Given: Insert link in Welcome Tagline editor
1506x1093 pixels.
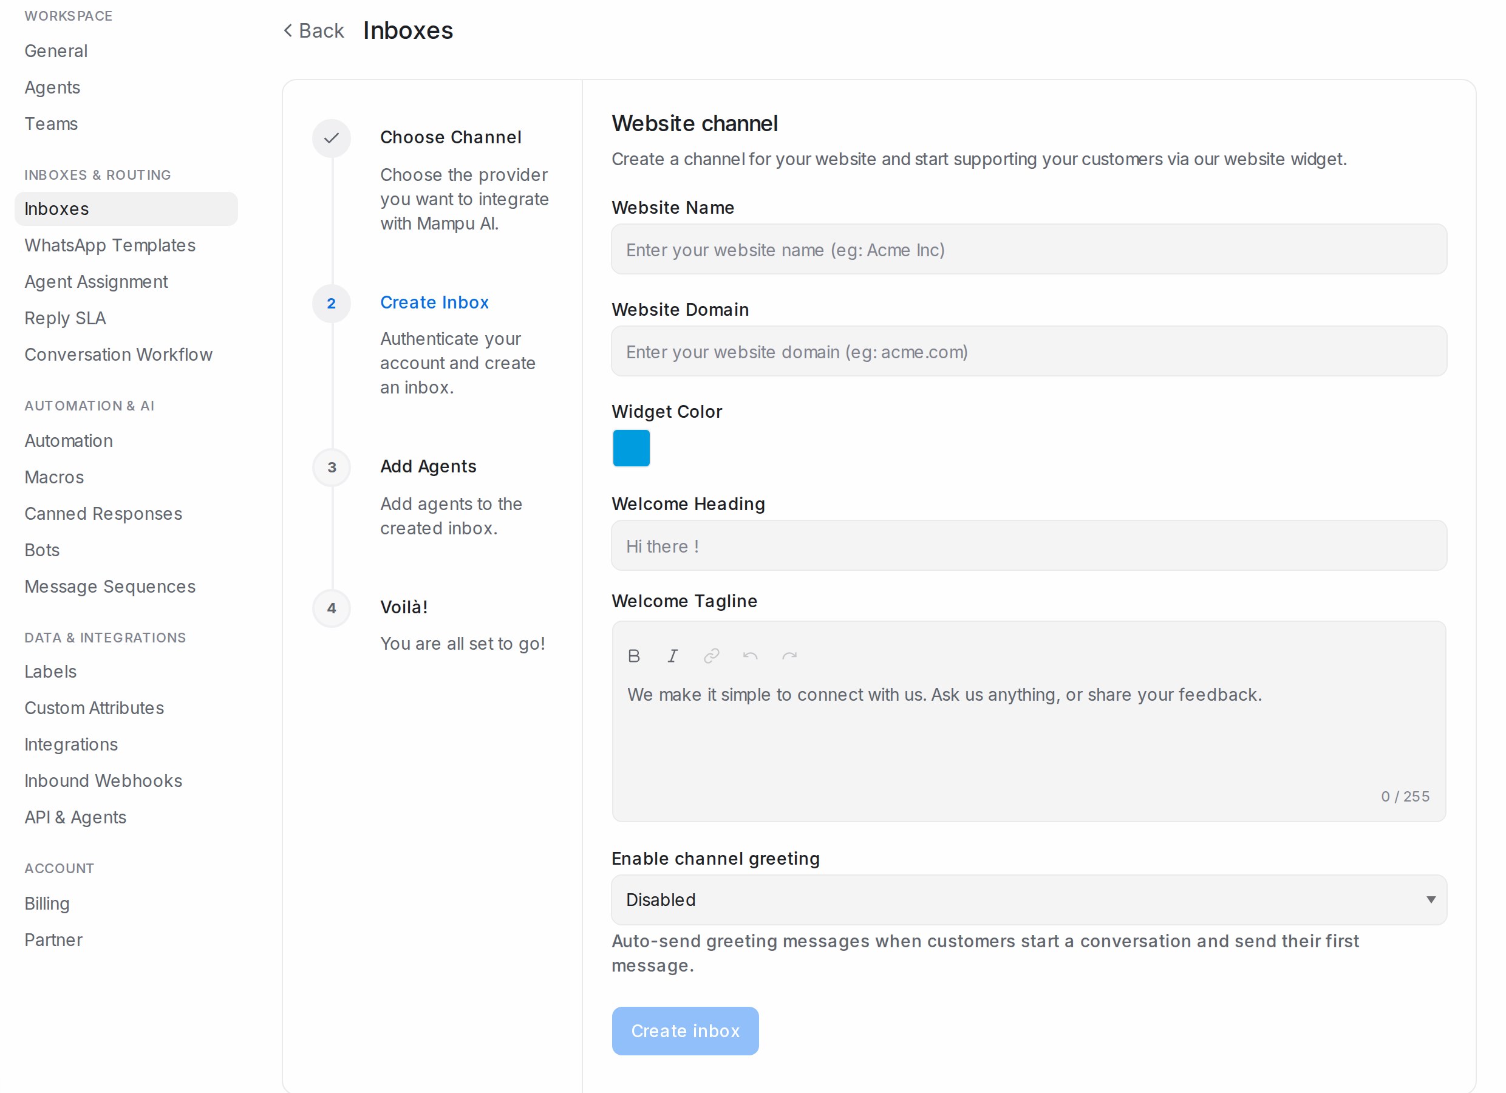Looking at the screenshot, I should tap(711, 656).
